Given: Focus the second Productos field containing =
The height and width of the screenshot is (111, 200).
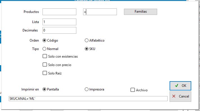Looking at the screenshot, I should tap(100, 12).
